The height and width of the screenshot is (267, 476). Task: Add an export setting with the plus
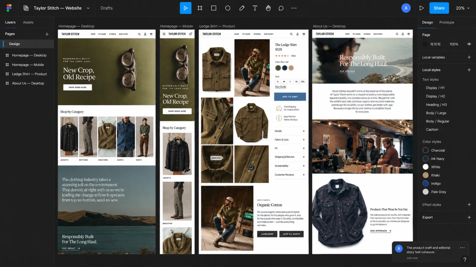tap(469, 217)
